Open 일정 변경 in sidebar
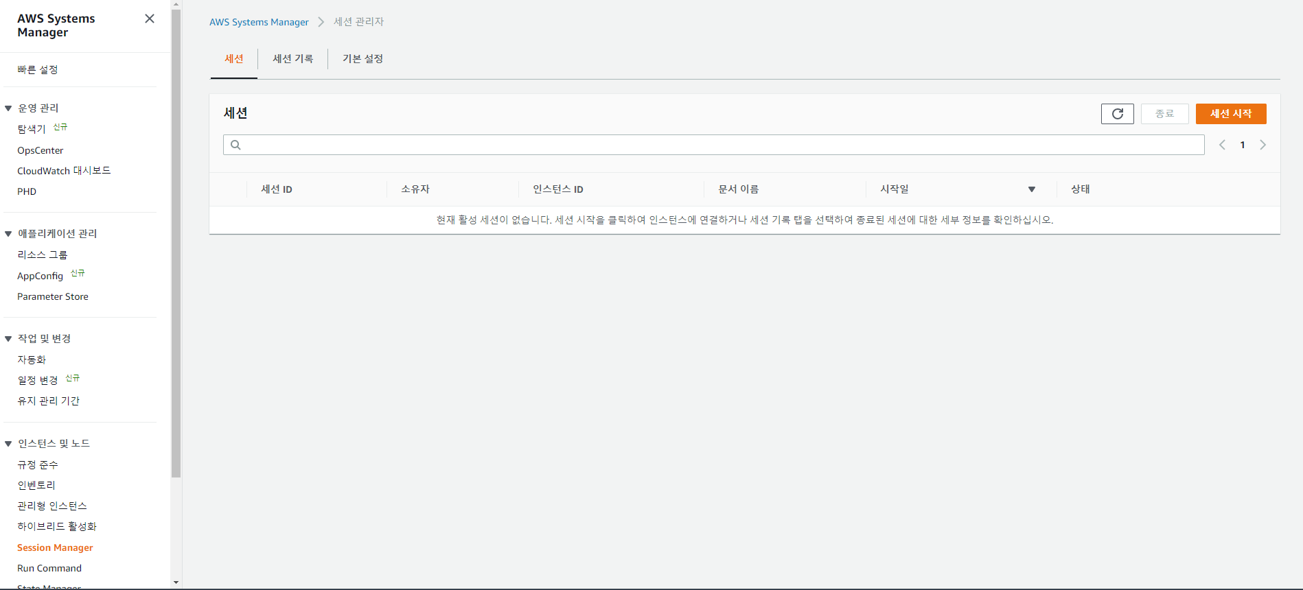This screenshot has width=1303, height=590. [38, 381]
